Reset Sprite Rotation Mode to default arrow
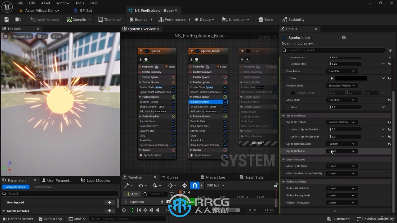 [x=389, y=144]
